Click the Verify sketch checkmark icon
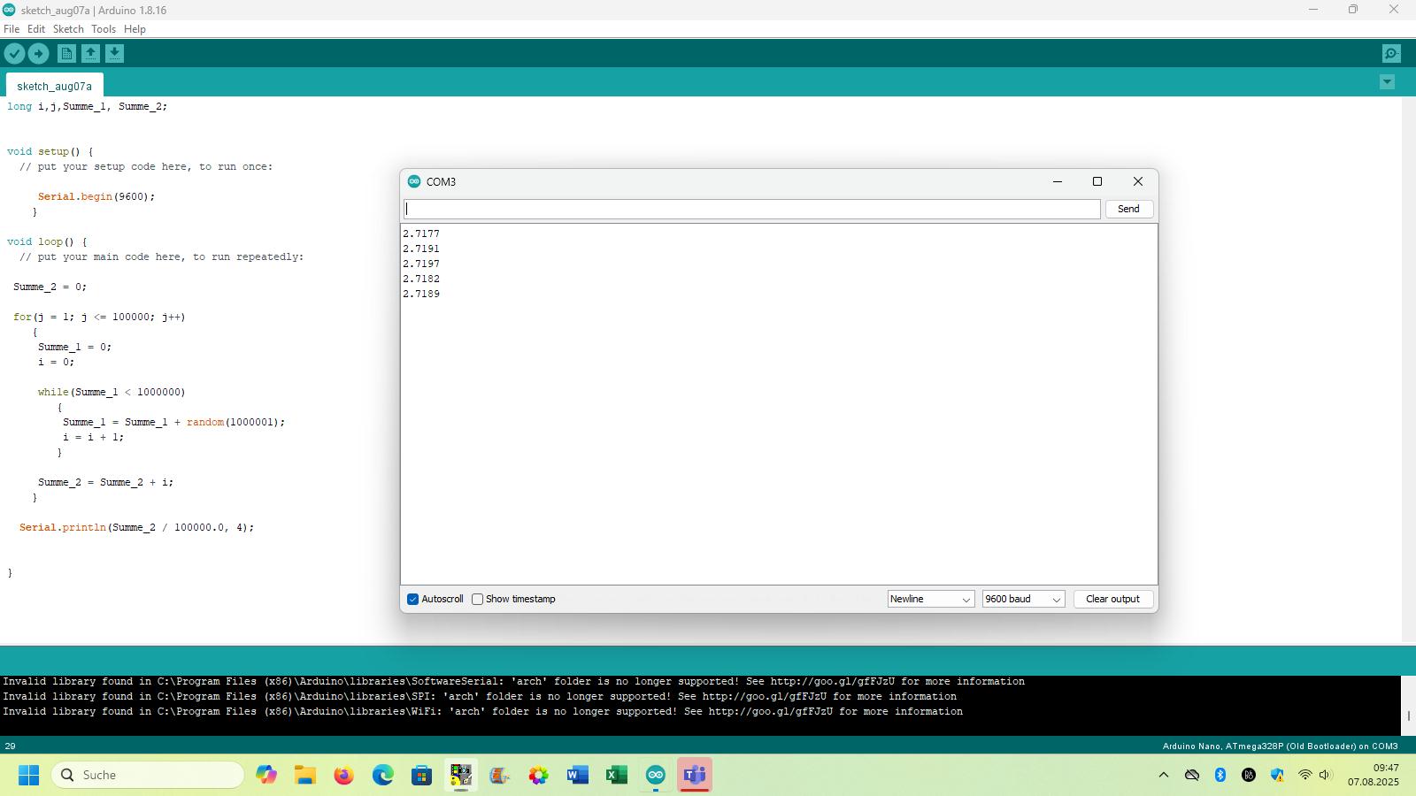This screenshot has width=1416, height=796. click(x=14, y=54)
